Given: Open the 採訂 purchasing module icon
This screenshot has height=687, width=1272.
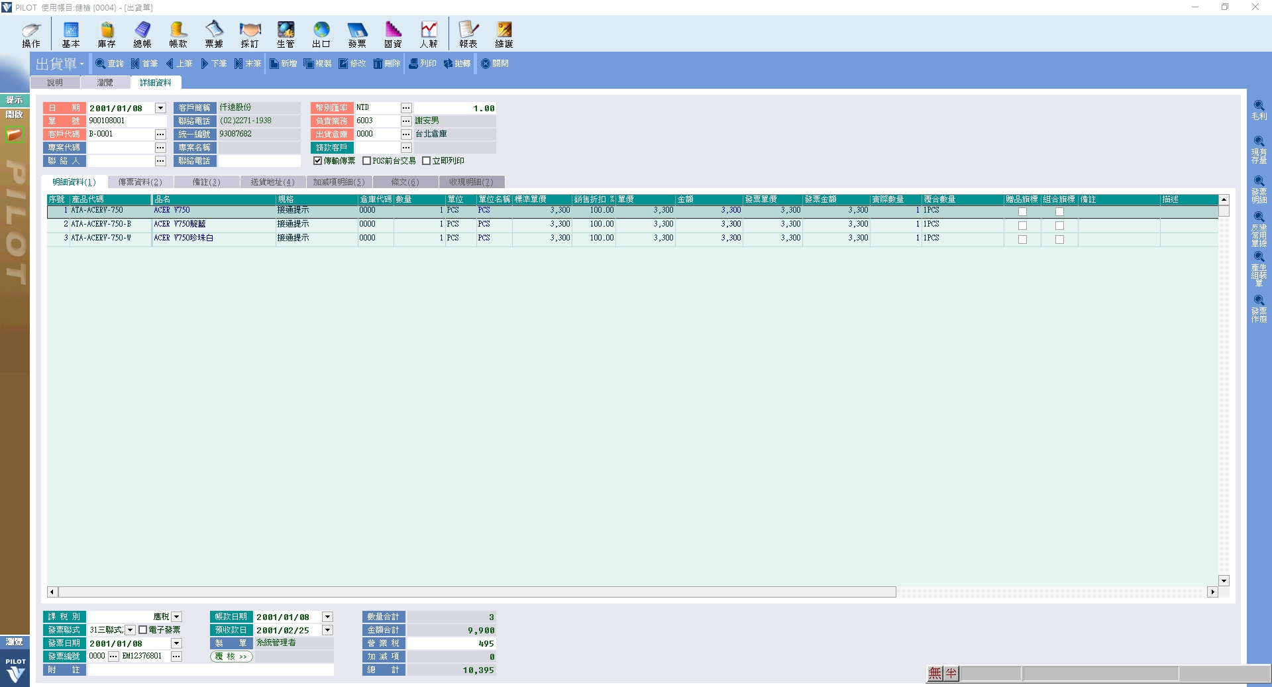Looking at the screenshot, I should point(250,34).
